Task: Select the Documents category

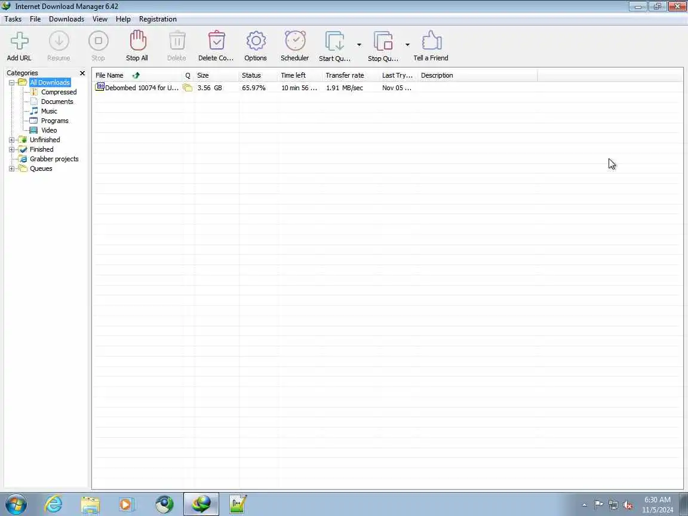Action: [x=57, y=102]
